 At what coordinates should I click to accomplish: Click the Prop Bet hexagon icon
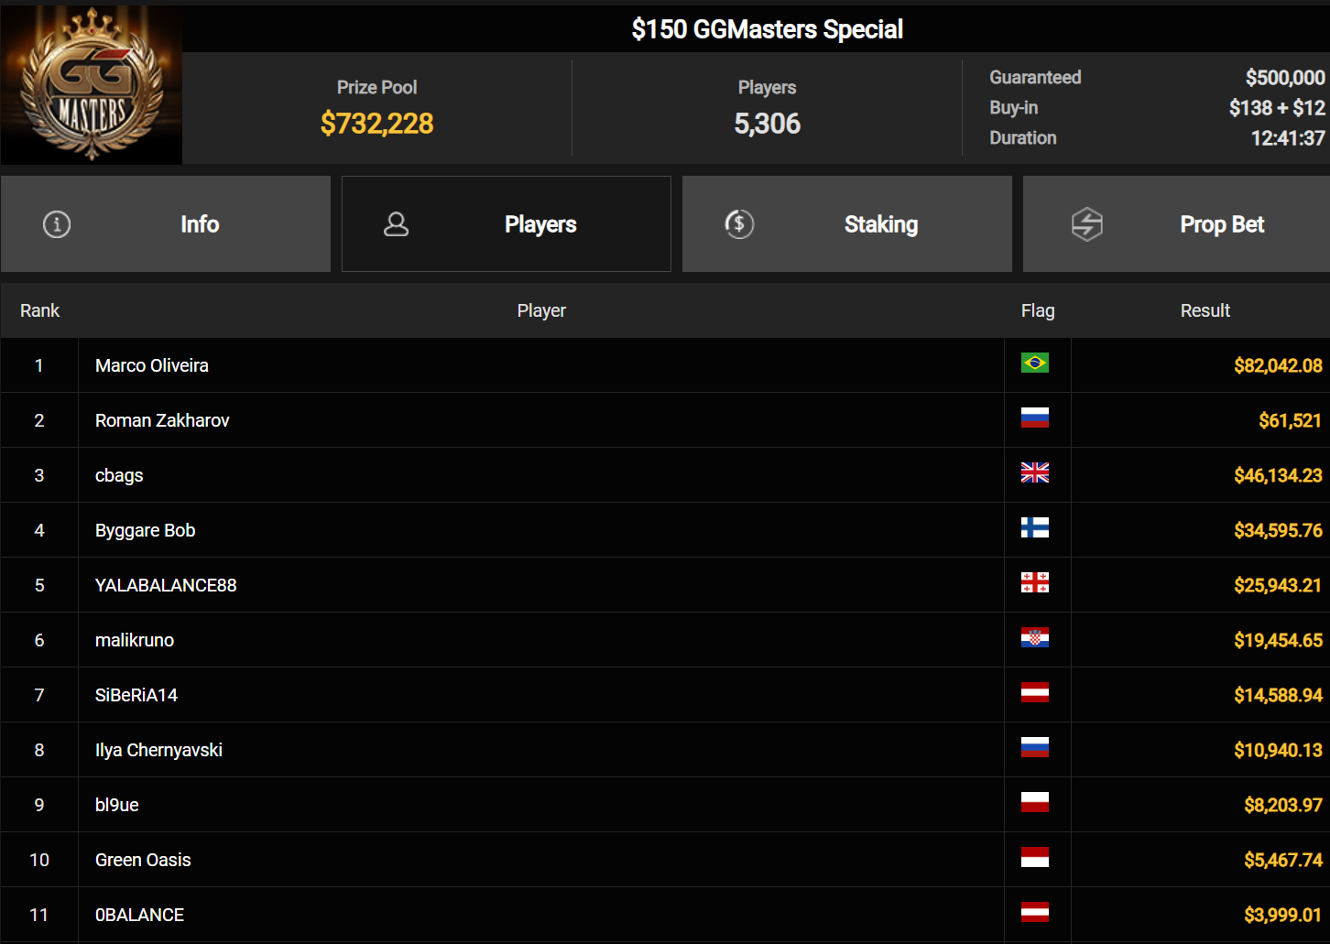tap(1087, 224)
